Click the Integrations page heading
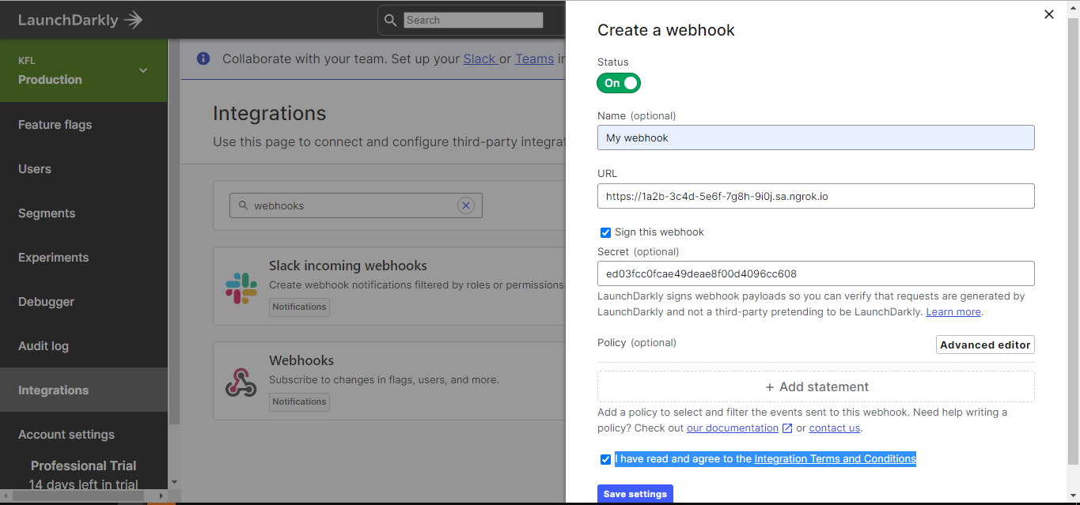The image size is (1080, 505). click(x=269, y=113)
